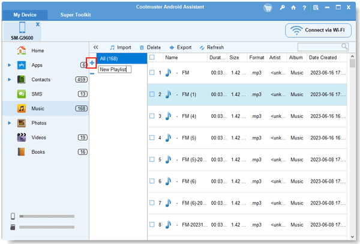Screen dimensions: 360x244
Task: Click Import in the toolbar
Action: tap(121, 47)
